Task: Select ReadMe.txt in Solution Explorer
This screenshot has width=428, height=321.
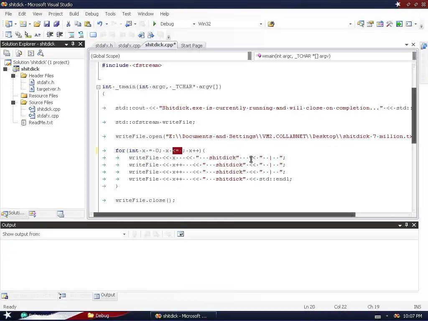Action: click(x=41, y=122)
